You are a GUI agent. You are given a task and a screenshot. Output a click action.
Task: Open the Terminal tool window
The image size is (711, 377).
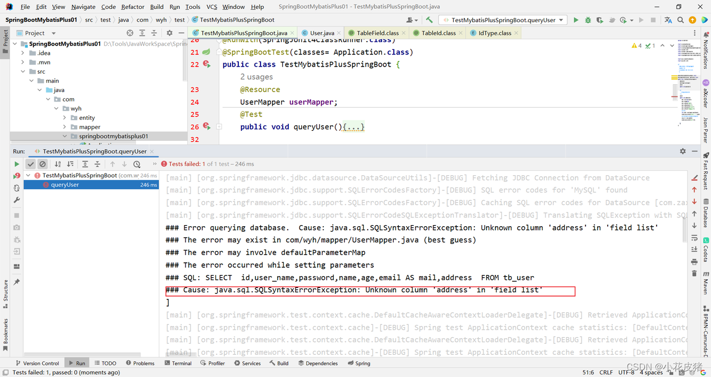[178, 363]
